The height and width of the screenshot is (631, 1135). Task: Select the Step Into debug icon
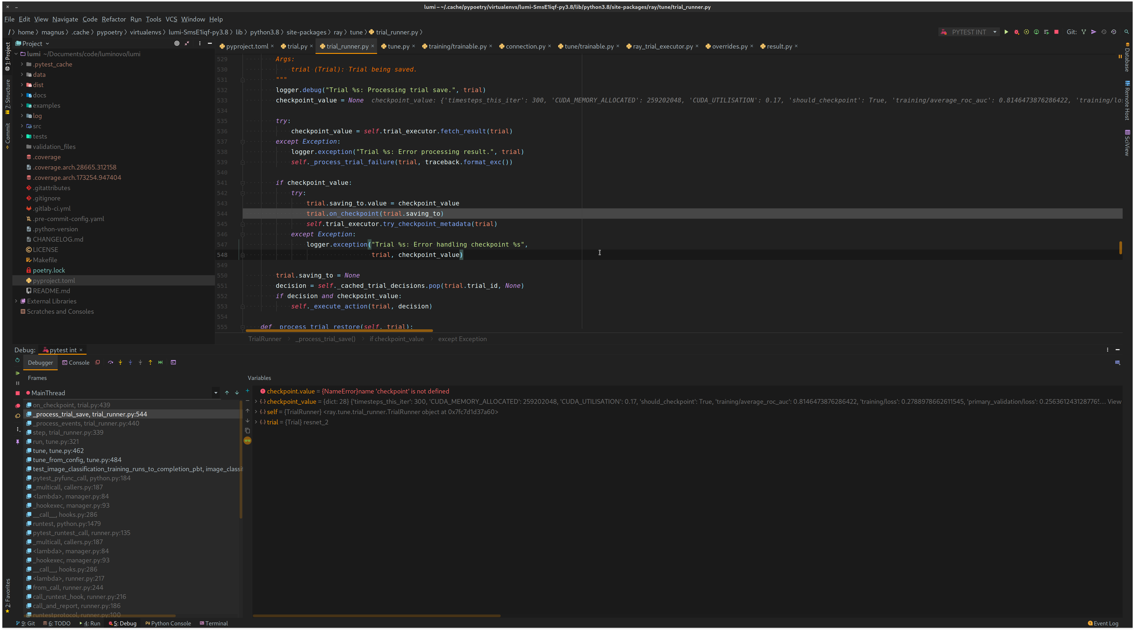[x=120, y=362]
